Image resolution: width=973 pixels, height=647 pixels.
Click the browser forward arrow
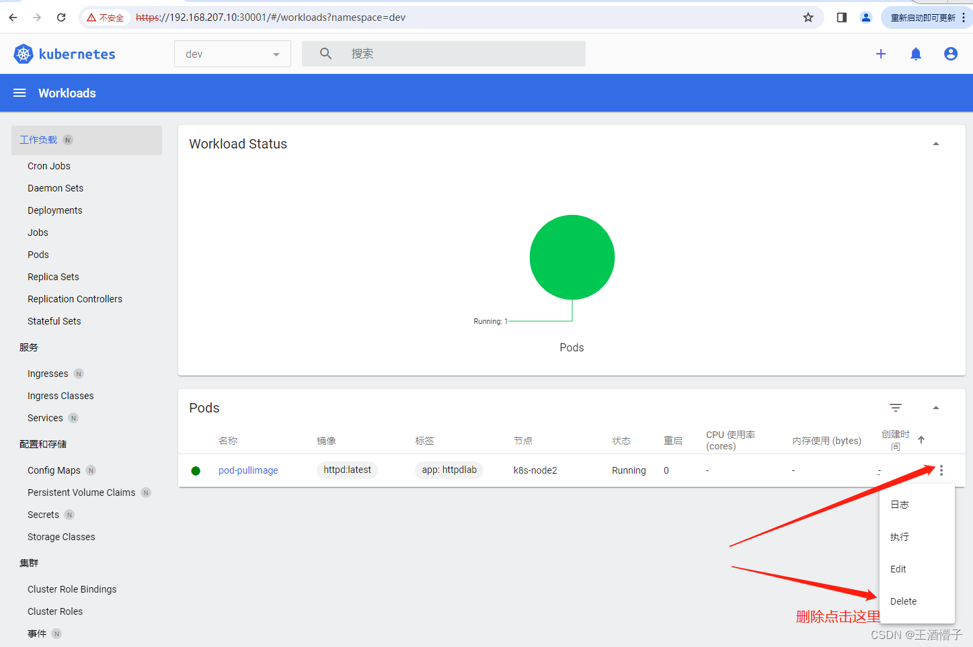click(x=37, y=17)
